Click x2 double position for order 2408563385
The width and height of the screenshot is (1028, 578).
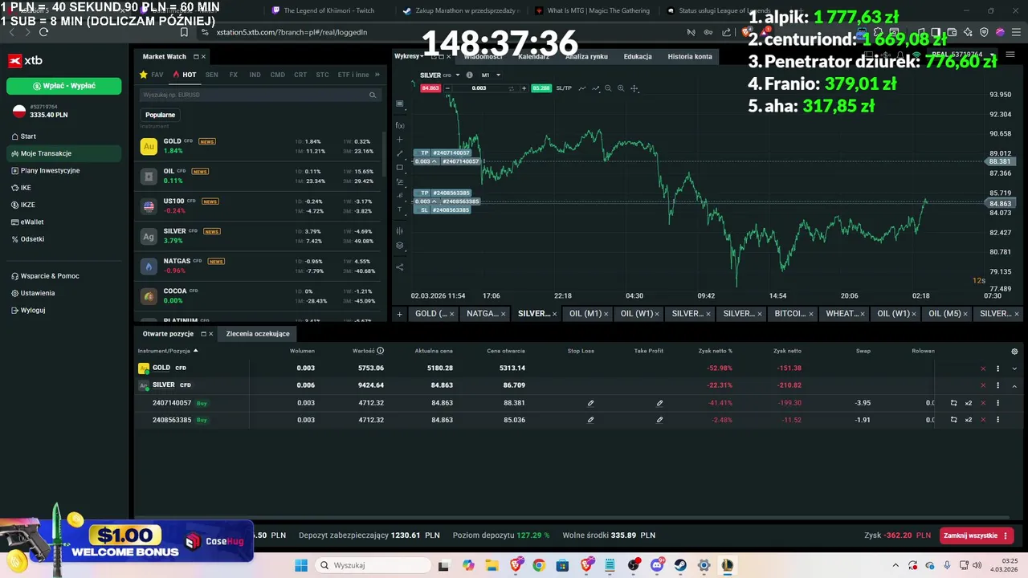point(969,420)
